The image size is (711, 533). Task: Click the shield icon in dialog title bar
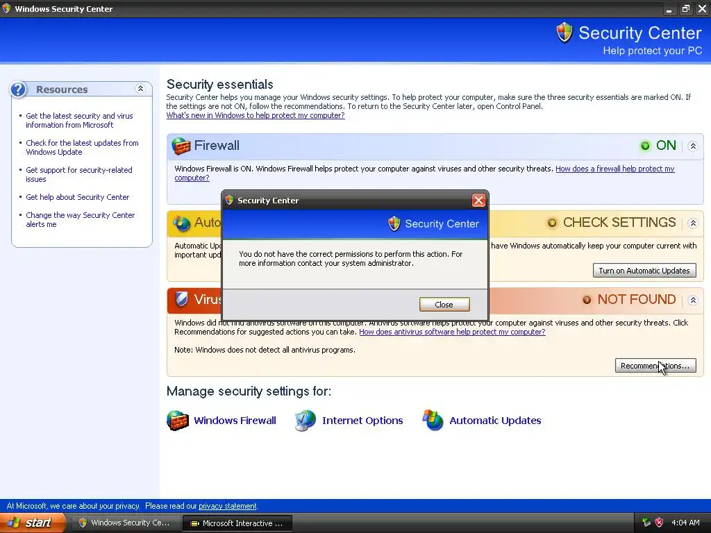point(229,200)
